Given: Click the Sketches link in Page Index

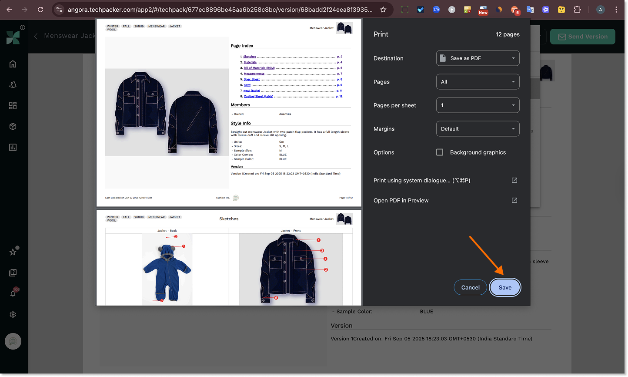Looking at the screenshot, I should coord(250,57).
